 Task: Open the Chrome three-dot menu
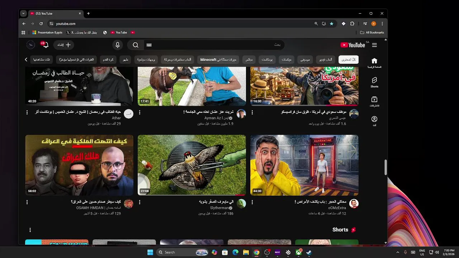coord(382,24)
